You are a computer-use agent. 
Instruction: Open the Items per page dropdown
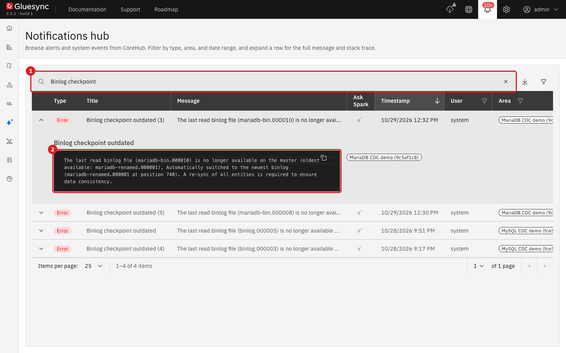click(94, 266)
